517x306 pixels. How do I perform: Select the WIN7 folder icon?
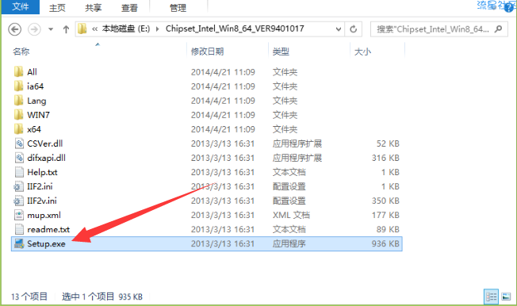[x=19, y=115]
